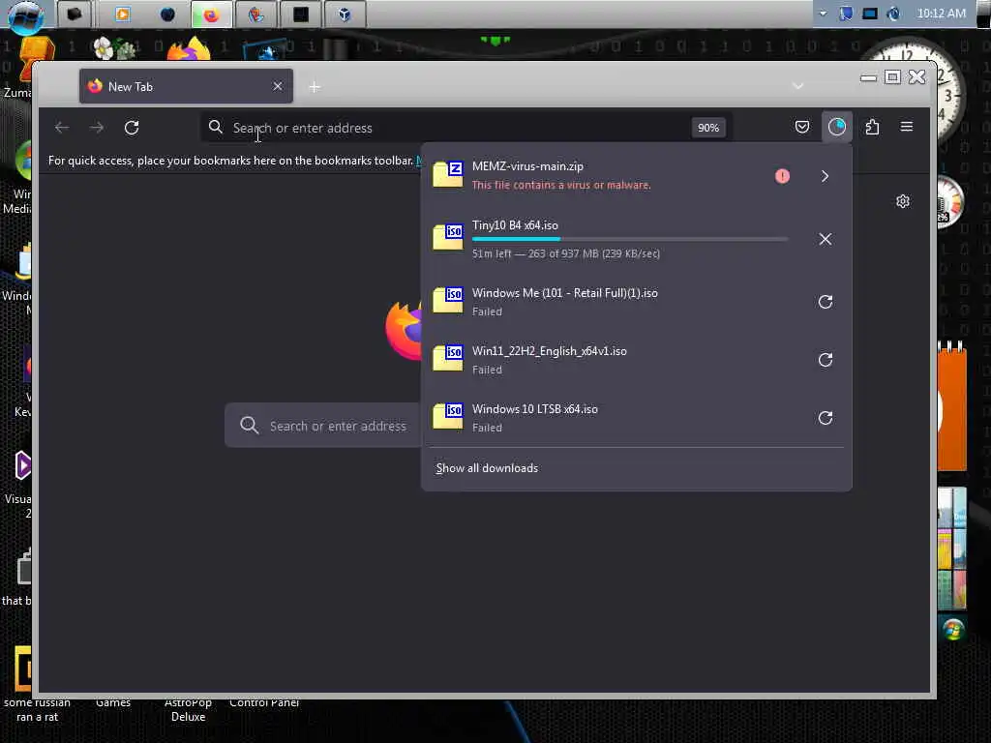Screen dimensions: 991x743
Task: Click the Windows Me iso file icon
Action: click(448, 300)
